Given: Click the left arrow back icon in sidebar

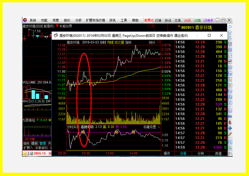Looking at the screenshot, I should pos(230,27).
